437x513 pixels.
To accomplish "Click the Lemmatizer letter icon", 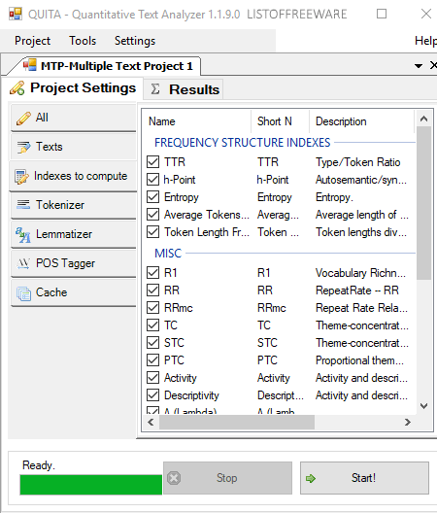I will [23, 235].
